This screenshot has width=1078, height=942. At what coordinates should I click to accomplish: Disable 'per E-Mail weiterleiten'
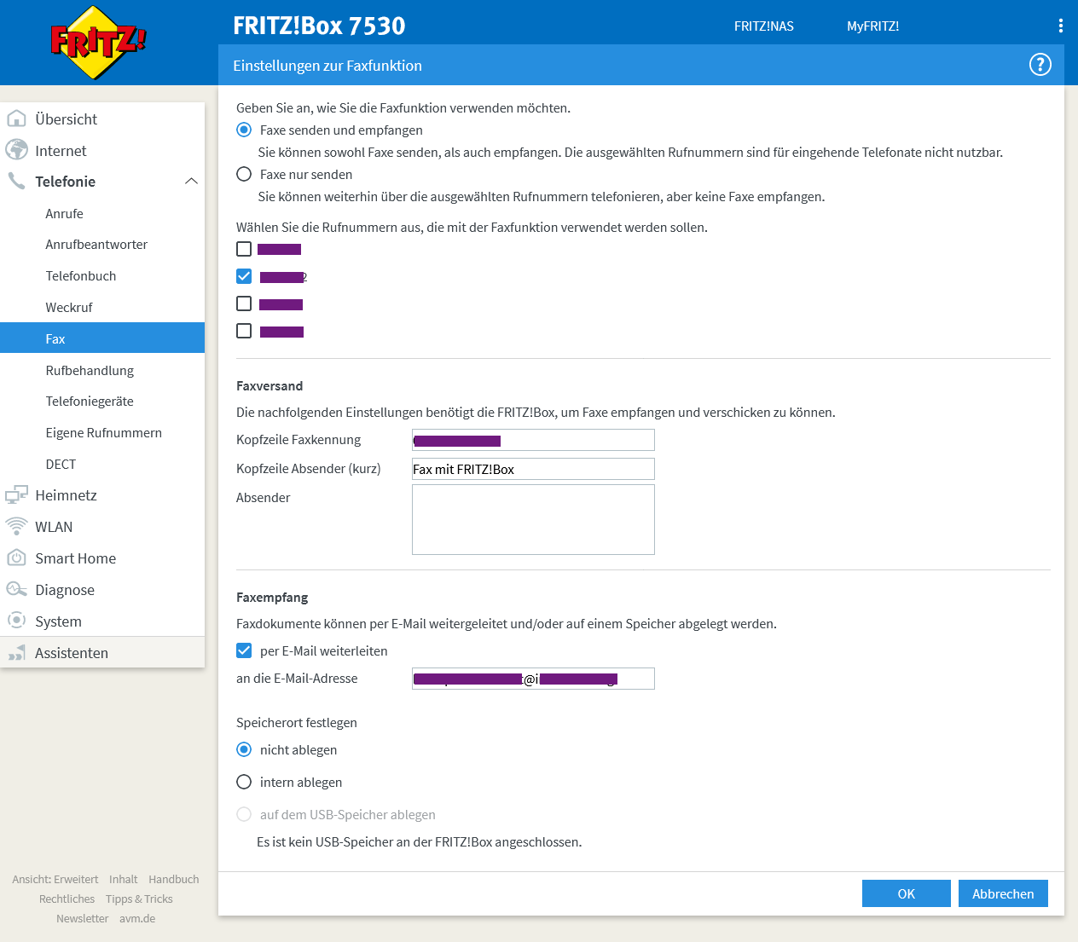point(244,650)
